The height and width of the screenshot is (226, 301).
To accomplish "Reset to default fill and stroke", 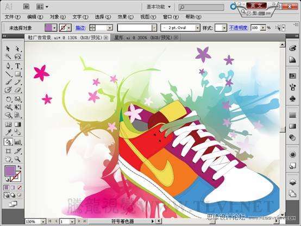I will tap(7, 180).
